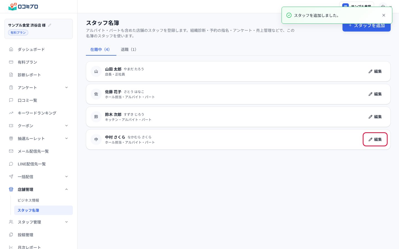Edit staff 佐藤 花子
Image resolution: width=399 pixels, height=249 pixels.
point(375,94)
